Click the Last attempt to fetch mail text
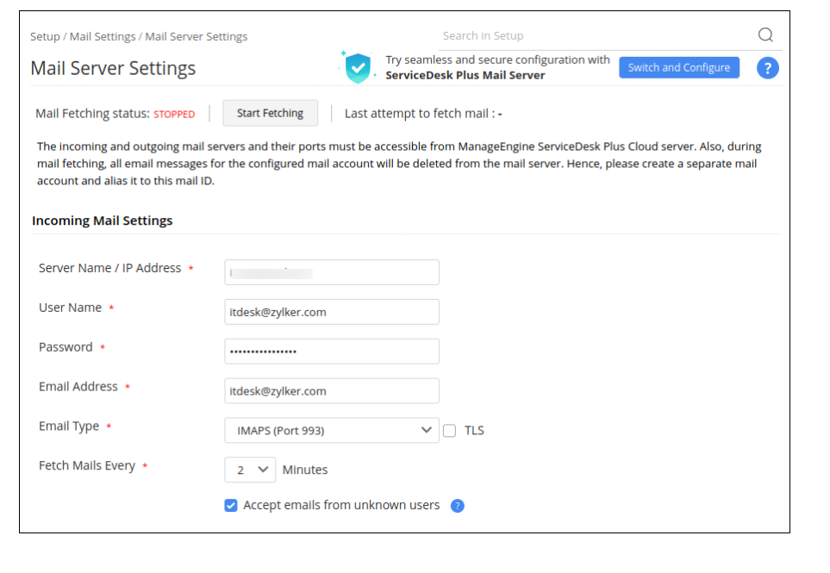This screenshot has height=573, width=830. [423, 114]
